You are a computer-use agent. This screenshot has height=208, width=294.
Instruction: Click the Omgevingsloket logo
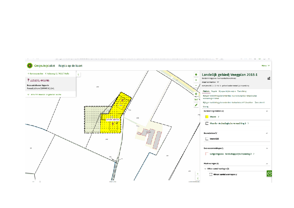coord(30,65)
